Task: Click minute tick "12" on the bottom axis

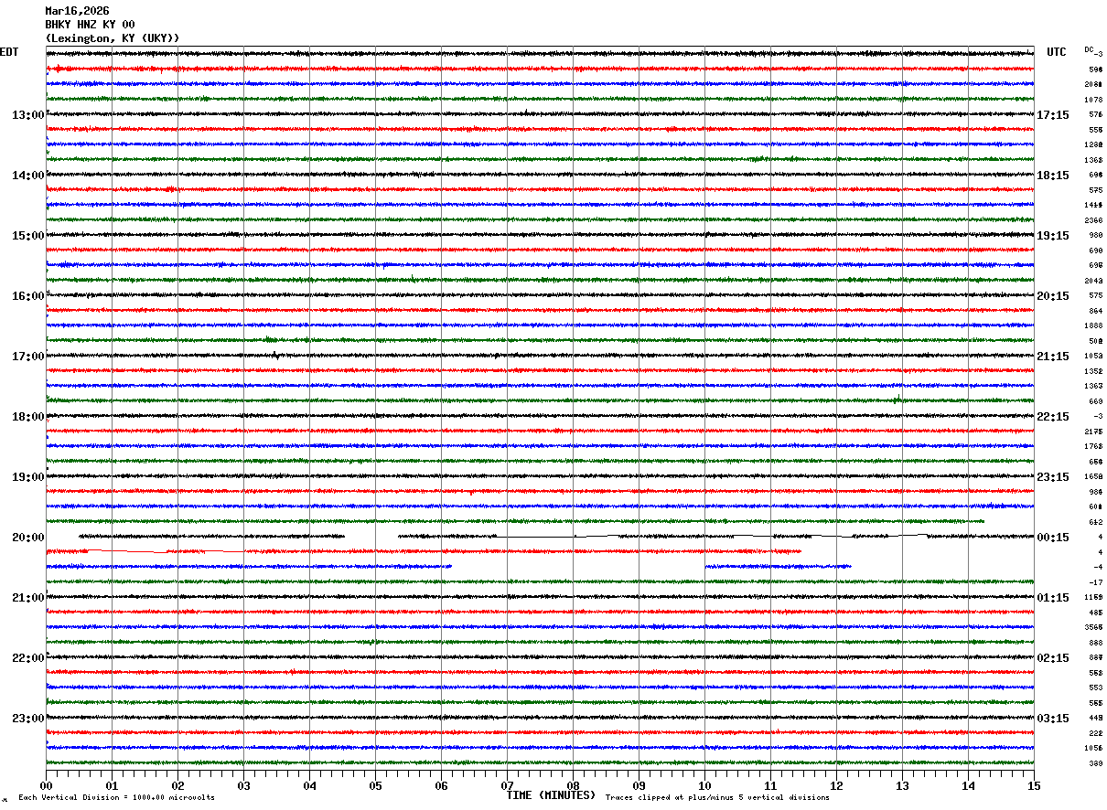Action: pyautogui.click(x=836, y=785)
